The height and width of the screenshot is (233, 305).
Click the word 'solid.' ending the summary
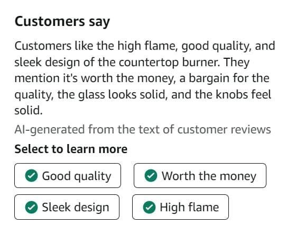[x=29, y=111]
